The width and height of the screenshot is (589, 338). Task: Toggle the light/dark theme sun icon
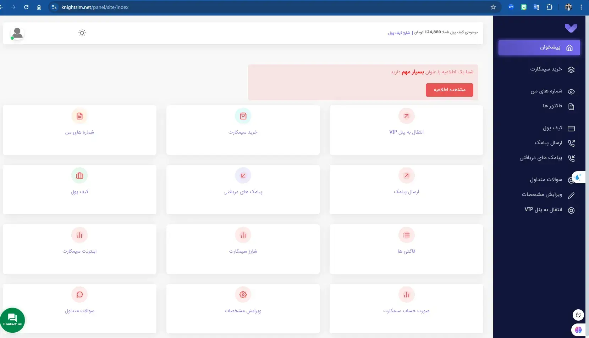[82, 33]
